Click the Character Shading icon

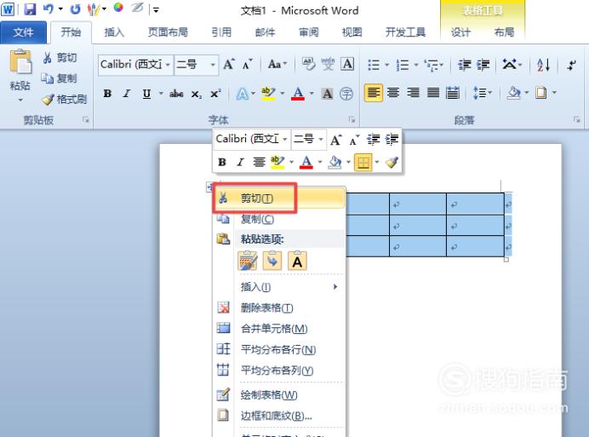pos(327,93)
